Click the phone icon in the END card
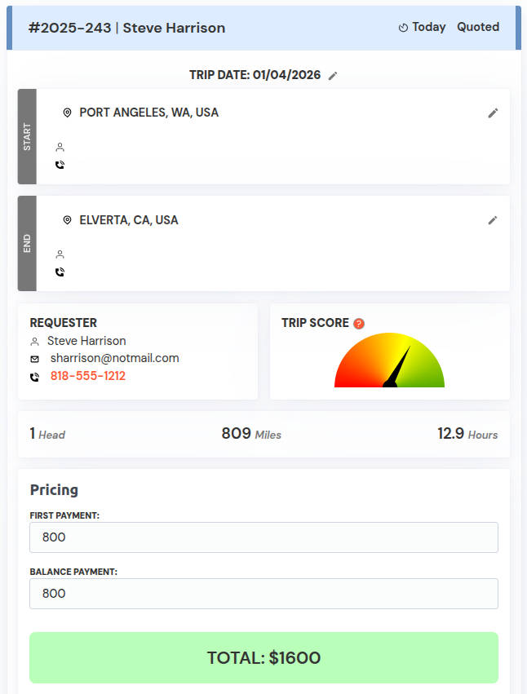The height and width of the screenshot is (694, 527). pos(60,272)
